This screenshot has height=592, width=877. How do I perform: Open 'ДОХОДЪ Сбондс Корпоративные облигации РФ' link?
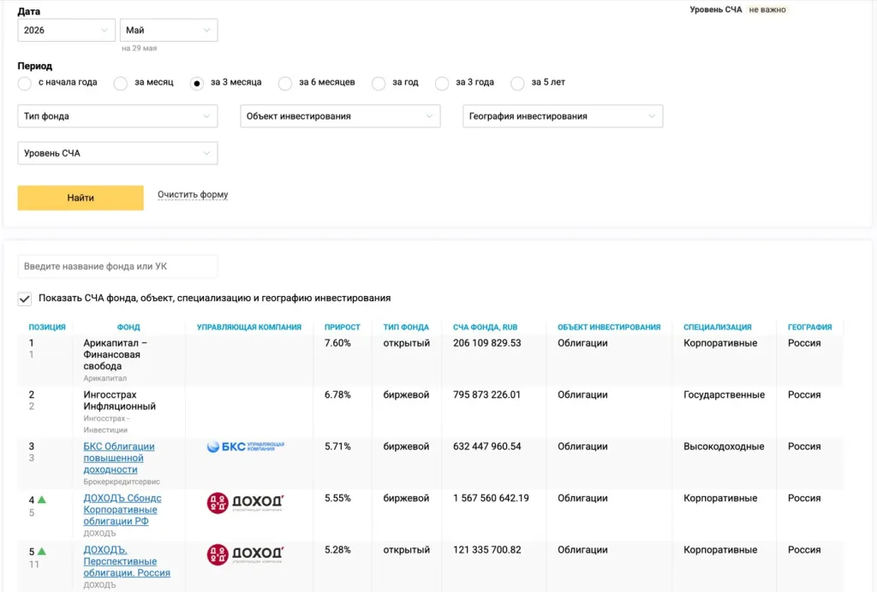coord(122,509)
